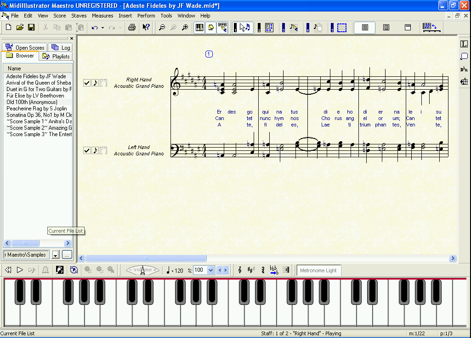
Task: Toggle the metronome icon
Action: (45, 270)
